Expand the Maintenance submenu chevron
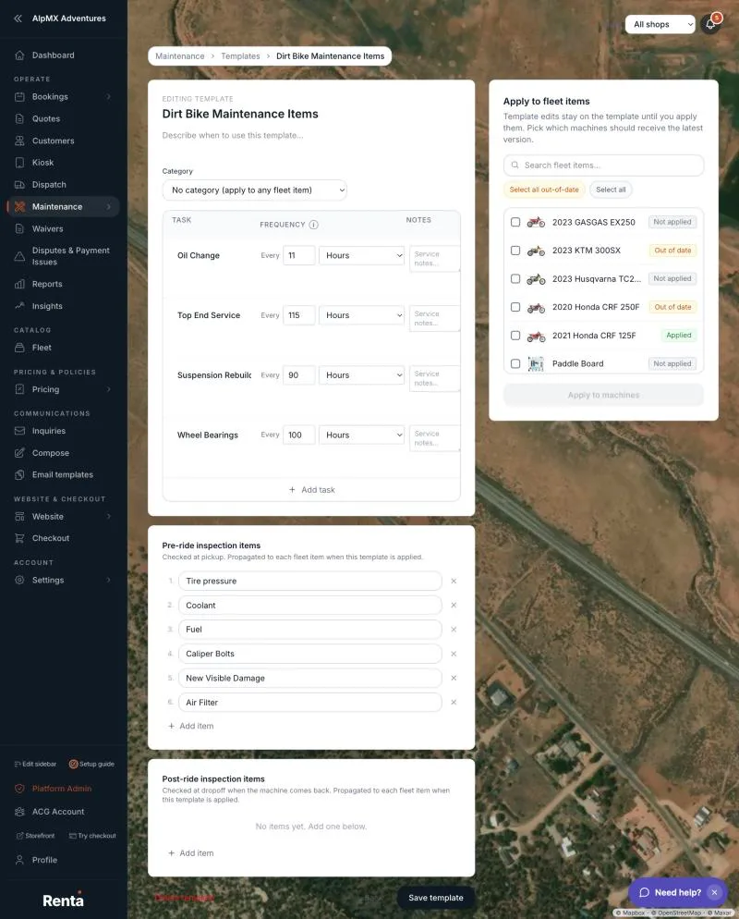Image resolution: width=739 pixels, height=919 pixels. [x=109, y=206]
